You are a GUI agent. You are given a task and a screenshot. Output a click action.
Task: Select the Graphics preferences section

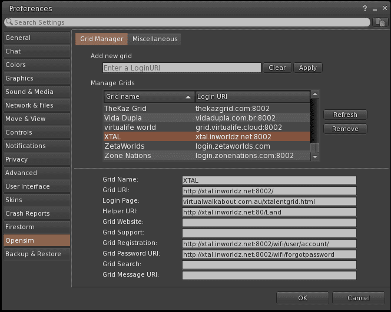37,78
